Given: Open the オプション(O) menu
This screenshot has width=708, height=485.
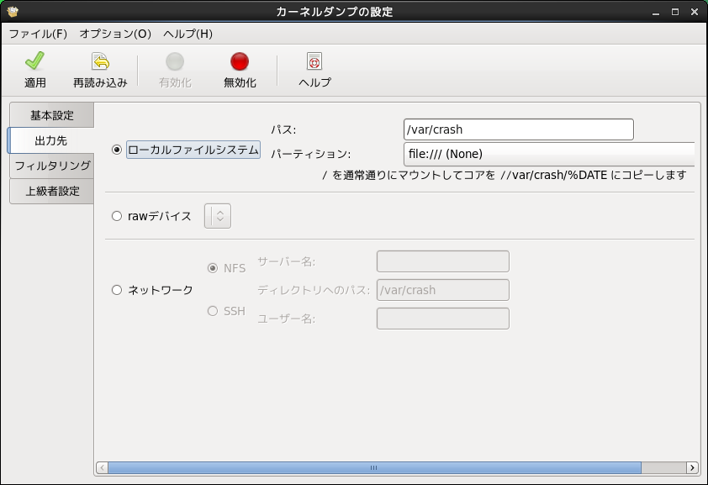Looking at the screenshot, I should [115, 34].
